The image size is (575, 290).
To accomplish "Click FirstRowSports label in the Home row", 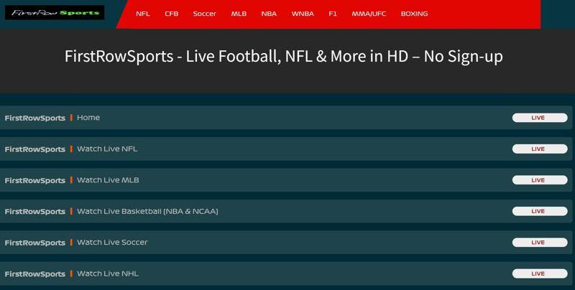I will point(34,118).
